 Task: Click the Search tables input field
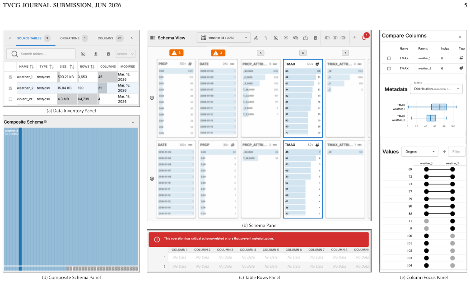(41, 54)
